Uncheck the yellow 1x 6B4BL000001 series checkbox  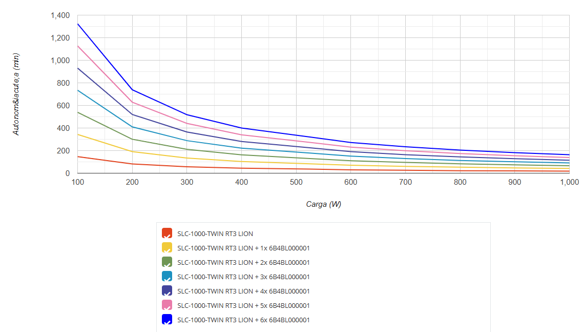click(x=166, y=248)
